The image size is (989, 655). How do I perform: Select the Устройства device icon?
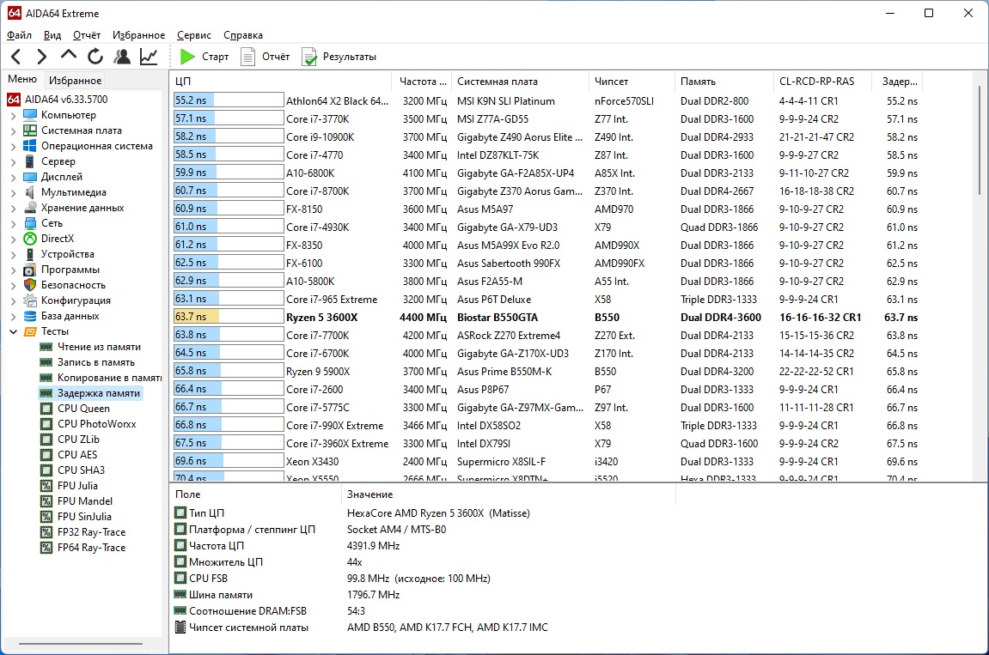click(x=30, y=254)
